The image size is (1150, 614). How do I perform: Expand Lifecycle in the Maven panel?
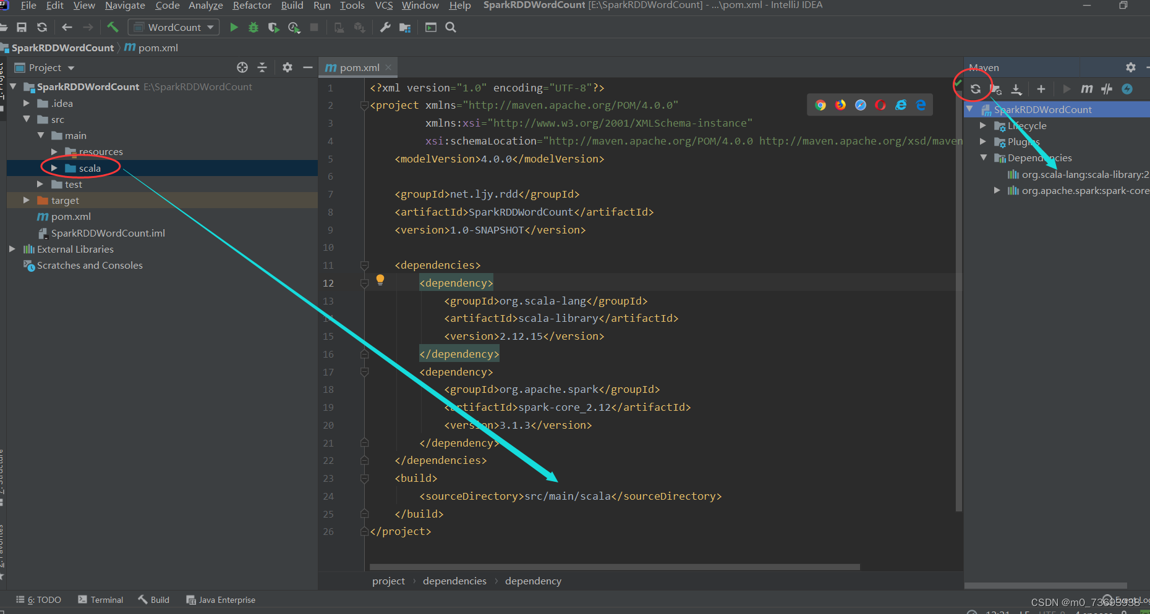click(x=983, y=125)
